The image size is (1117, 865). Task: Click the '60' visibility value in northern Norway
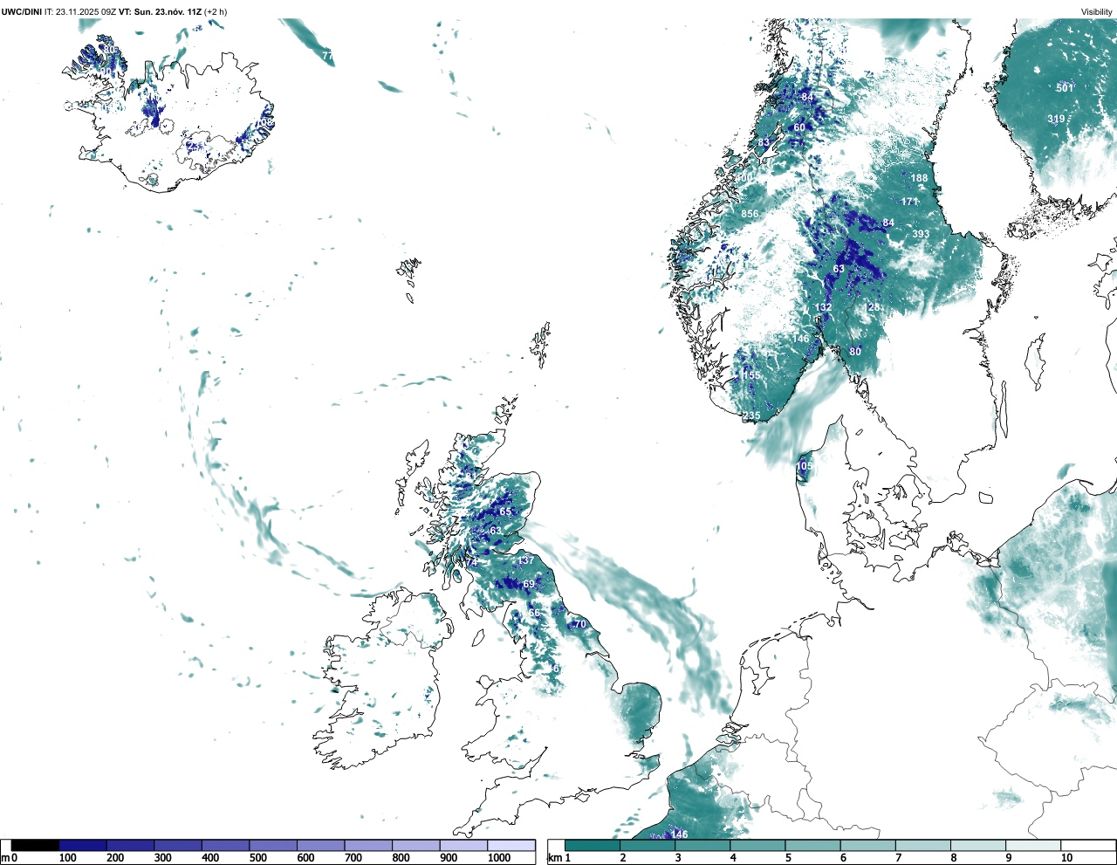pyautogui.click(x=799, y=127)
